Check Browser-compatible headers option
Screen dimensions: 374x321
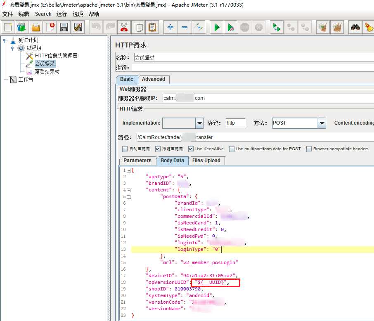tap(309, 149)
